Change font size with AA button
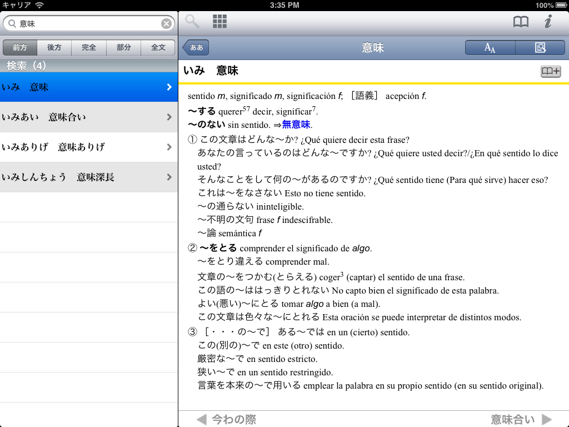This screenshot has height=427, width=569. click(x=490, y=48)
